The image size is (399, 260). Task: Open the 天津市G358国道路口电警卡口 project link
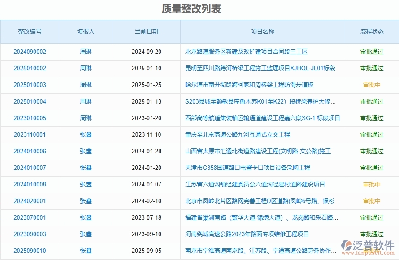point(249,168)
